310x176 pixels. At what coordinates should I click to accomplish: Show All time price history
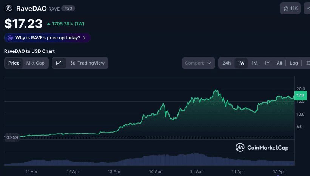click(x=279, y=63)
